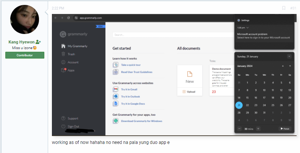
Task: Increase focus time with the plus button
Action: click(258, 129)
